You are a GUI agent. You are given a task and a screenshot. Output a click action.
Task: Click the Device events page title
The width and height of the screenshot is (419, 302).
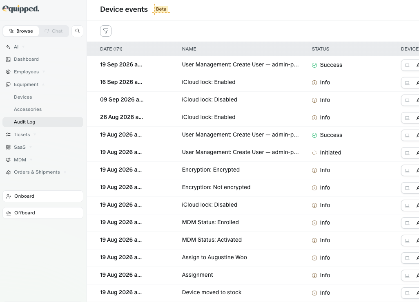click(124, 9)
